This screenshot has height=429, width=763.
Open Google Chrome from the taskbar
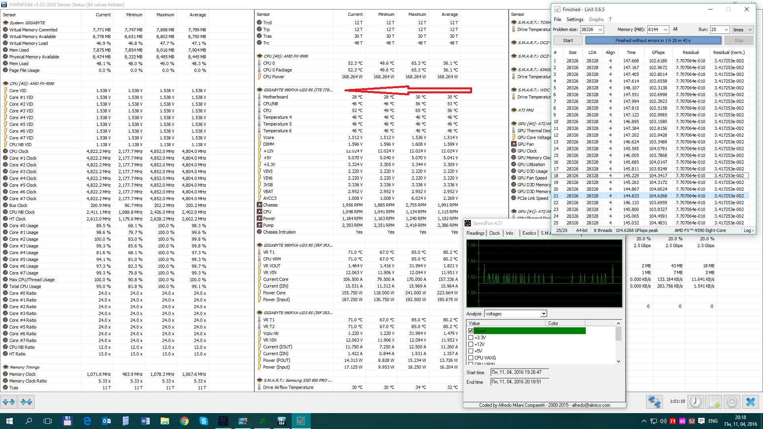pos(184,421)
